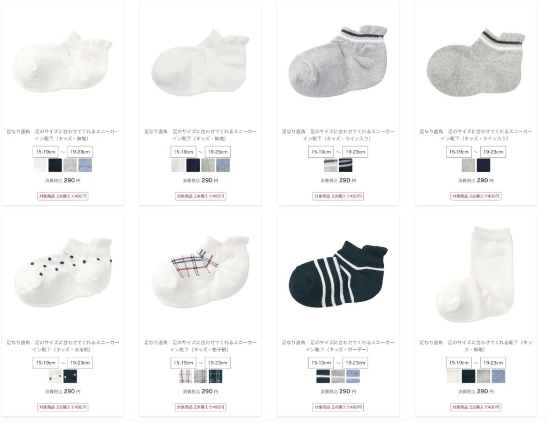Open ボーダー sock product title link

click(x=338, y=346)
